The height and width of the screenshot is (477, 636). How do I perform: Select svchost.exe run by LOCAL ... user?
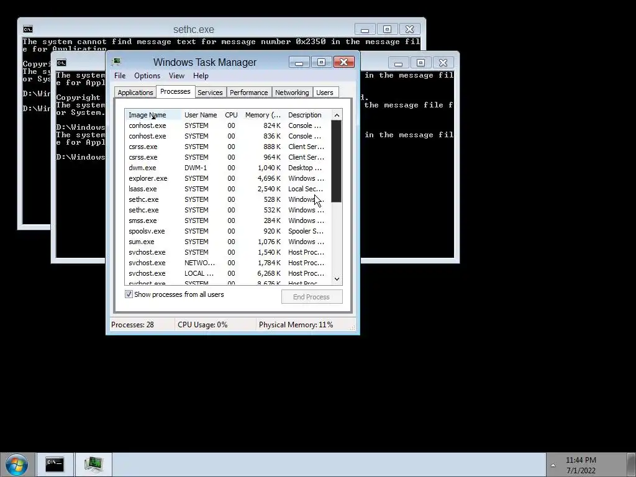[228, 273]
